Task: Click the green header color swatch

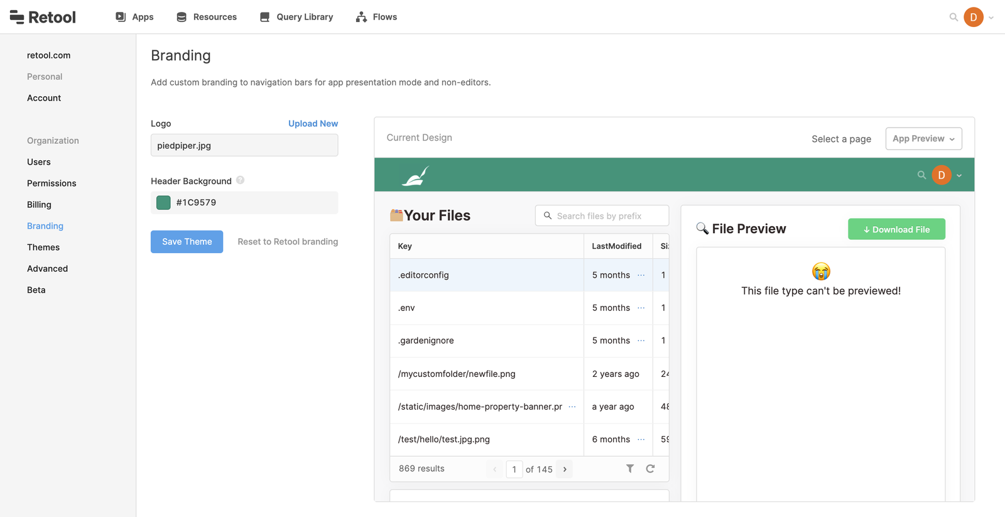Action: (x=163, y=202)
